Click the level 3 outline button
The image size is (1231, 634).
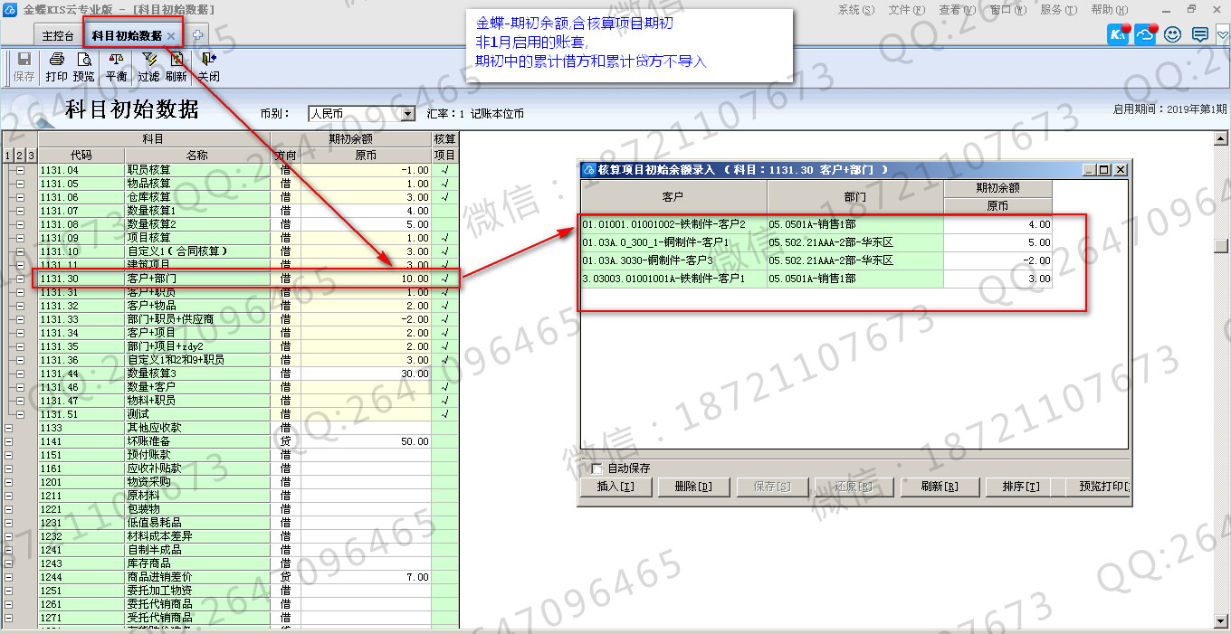[x=31, y=156]
